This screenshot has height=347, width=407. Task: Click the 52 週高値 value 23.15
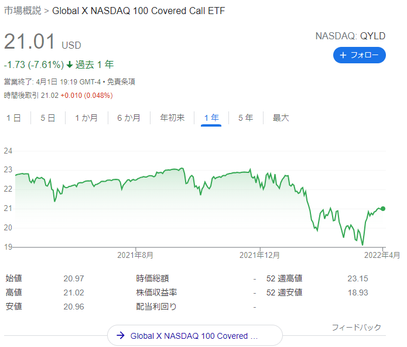(358, 278)
